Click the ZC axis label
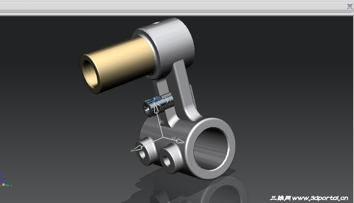 pyautogui.click(x=162, y=122)
